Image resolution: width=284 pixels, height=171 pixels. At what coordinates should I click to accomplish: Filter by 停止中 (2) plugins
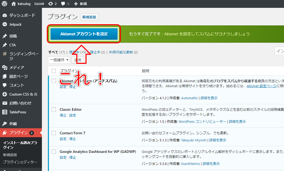tap(97, 52)
